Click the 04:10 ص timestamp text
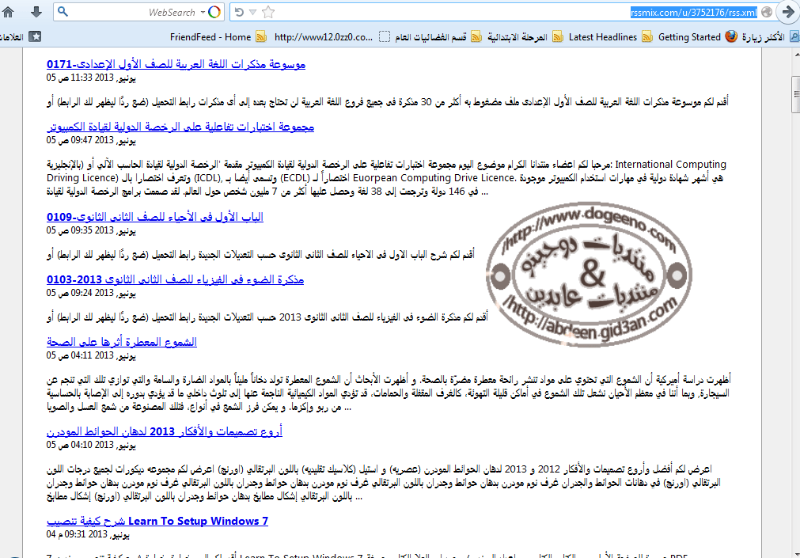This screenshot has height=558, width=800. tap(91, 445)
